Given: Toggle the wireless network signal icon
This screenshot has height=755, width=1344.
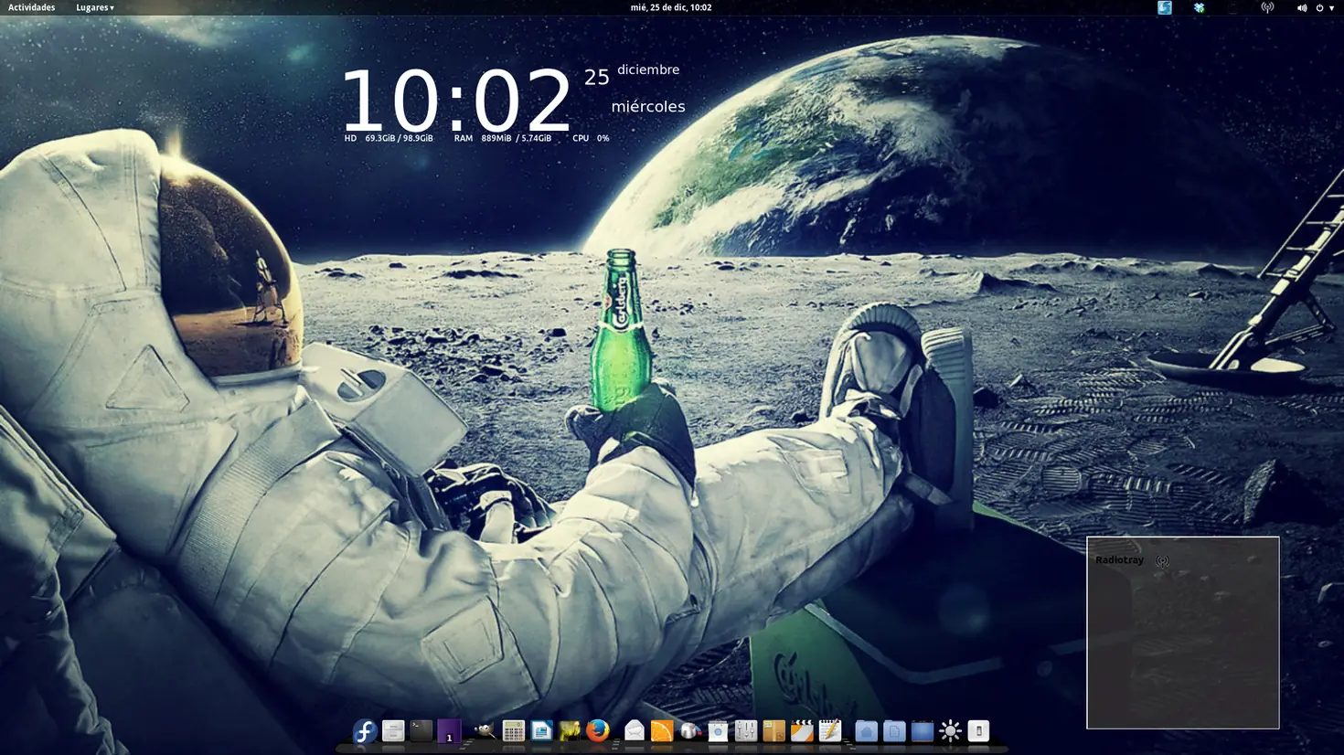Looking at the screenshot, I should click(x=1267, y=7).
